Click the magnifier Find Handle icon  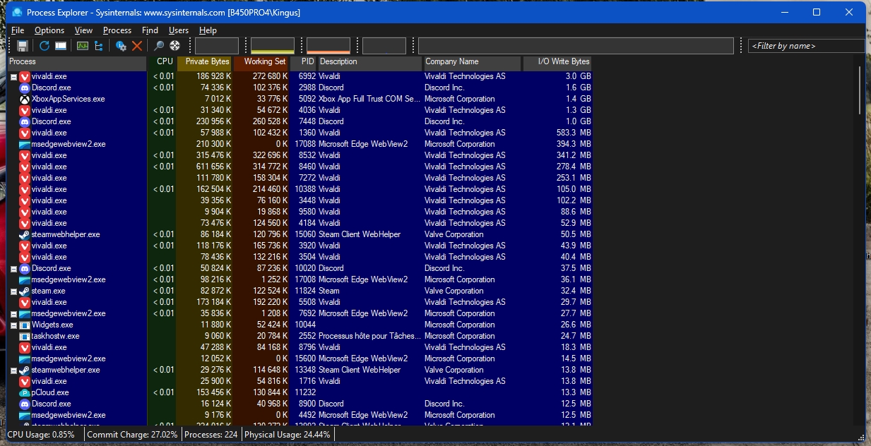point(159,46)
